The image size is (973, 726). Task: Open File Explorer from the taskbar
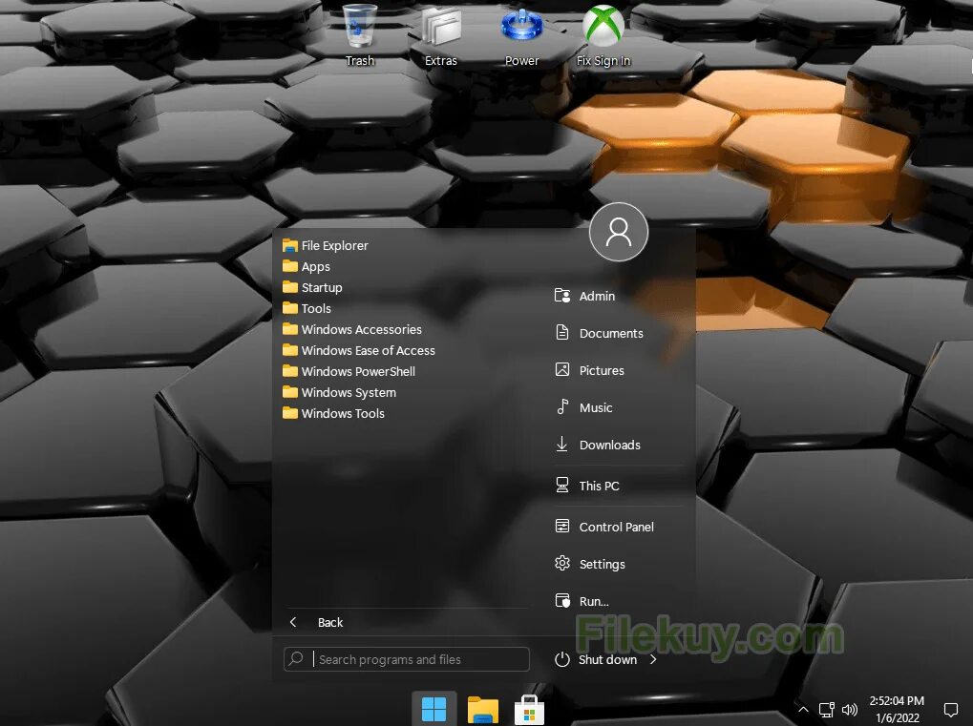point(483,709)
